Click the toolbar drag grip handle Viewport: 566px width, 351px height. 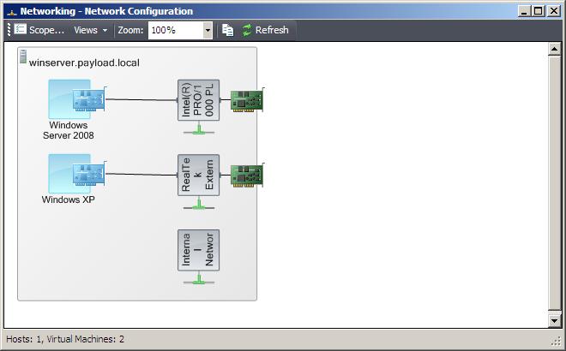9,30
